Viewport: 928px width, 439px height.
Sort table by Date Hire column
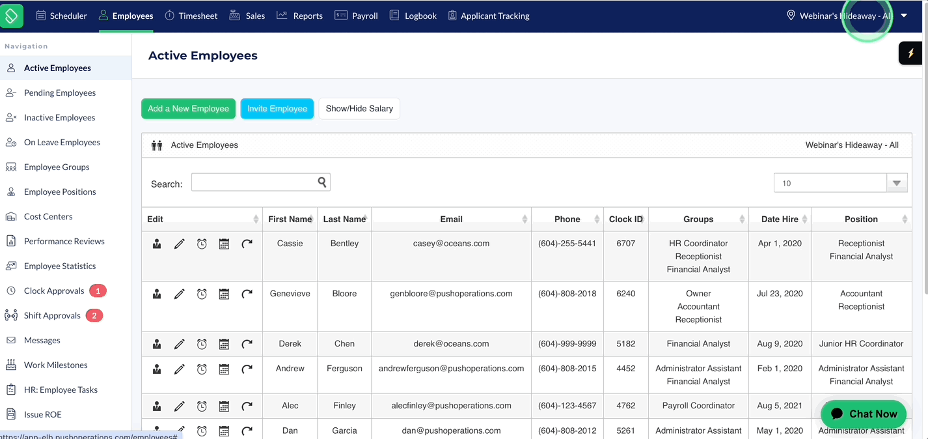(x=780, y=219)
